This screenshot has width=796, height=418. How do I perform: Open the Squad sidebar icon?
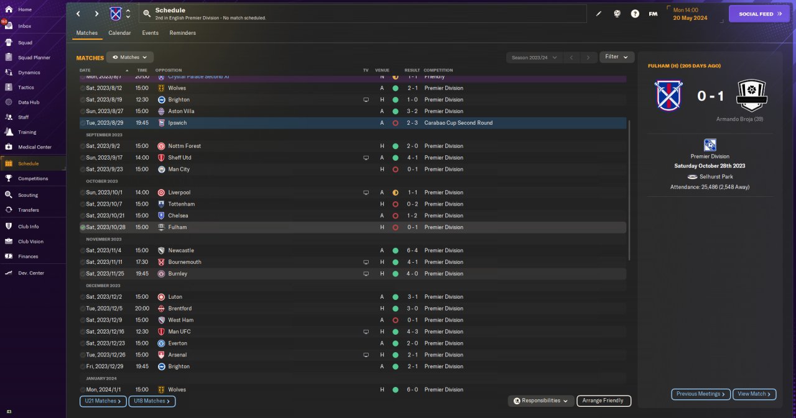click(x=9, y=43)
